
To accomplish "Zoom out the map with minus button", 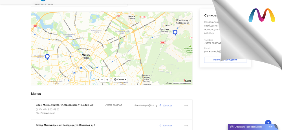I will pyautogui.click(x=102, y=80).
